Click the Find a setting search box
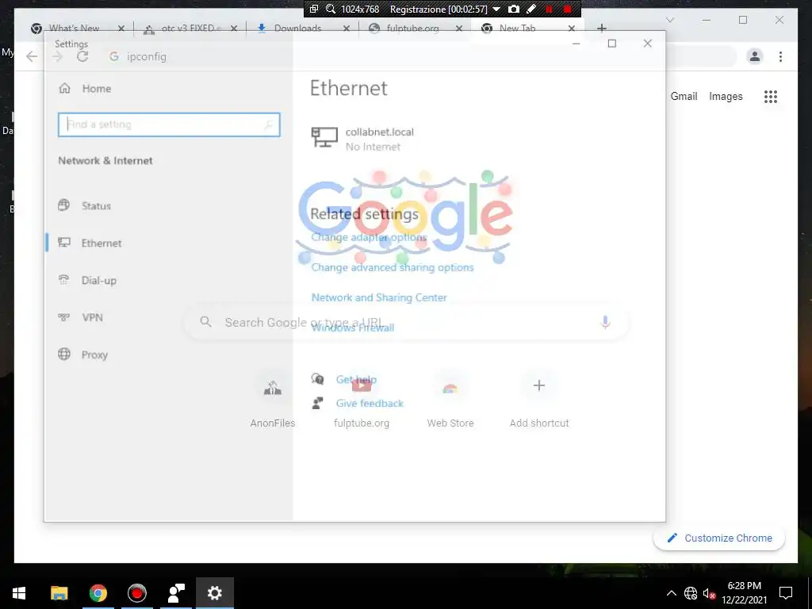This screenshot has width=812, height=609. click(x=169, y=124)
